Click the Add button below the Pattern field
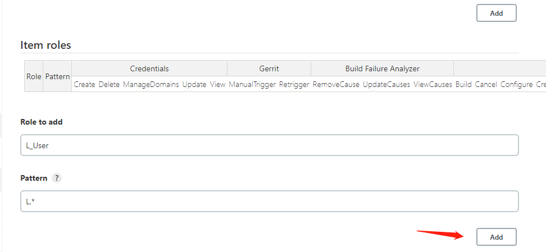Viewport: 546px width, 252px height. (x=496, y=237)
